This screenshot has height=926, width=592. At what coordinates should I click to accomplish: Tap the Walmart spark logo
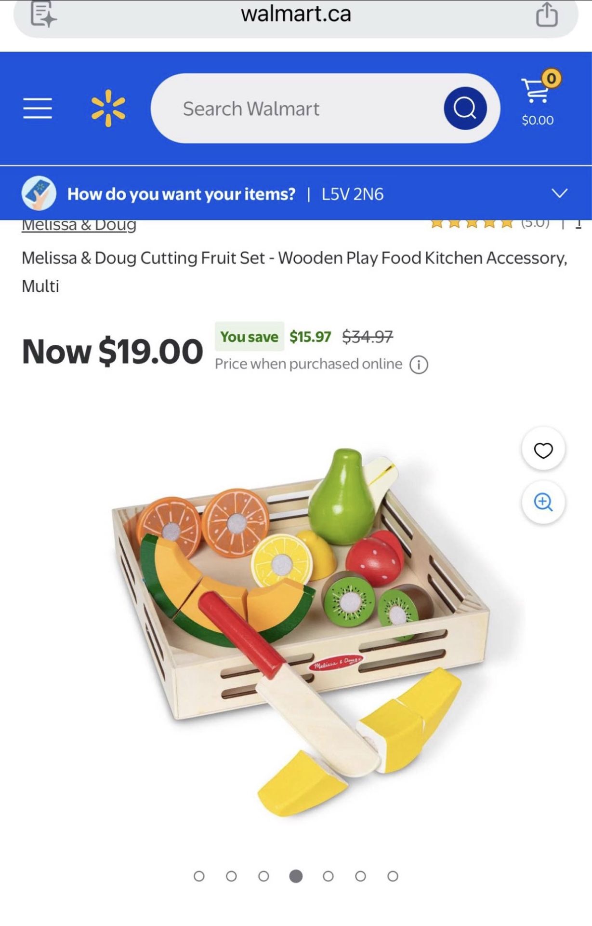pos(108,108)
